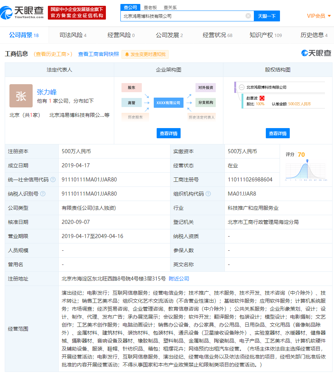Click the 张 avatar of the legal representative

click(21, 96)
